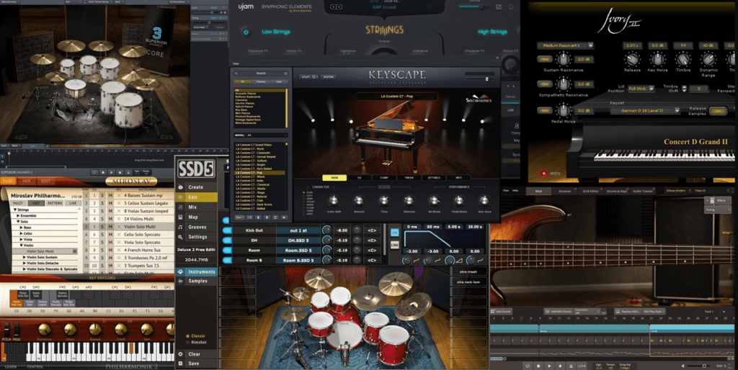This screenshot has width=738, height=370.
Task: Click the Keyscape search magnifier icon
Action: click(236, 73)
